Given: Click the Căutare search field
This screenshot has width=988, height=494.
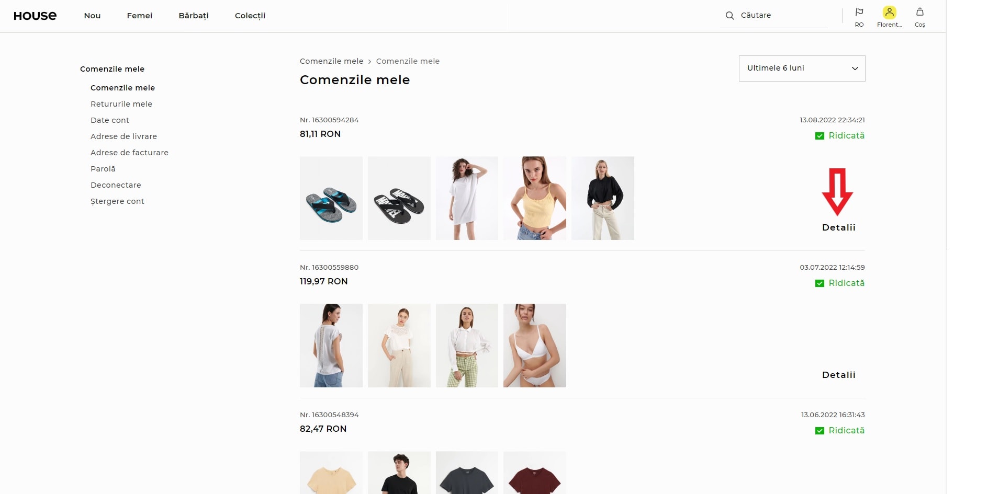Looking at the screenshot, I should pos(773,16).
